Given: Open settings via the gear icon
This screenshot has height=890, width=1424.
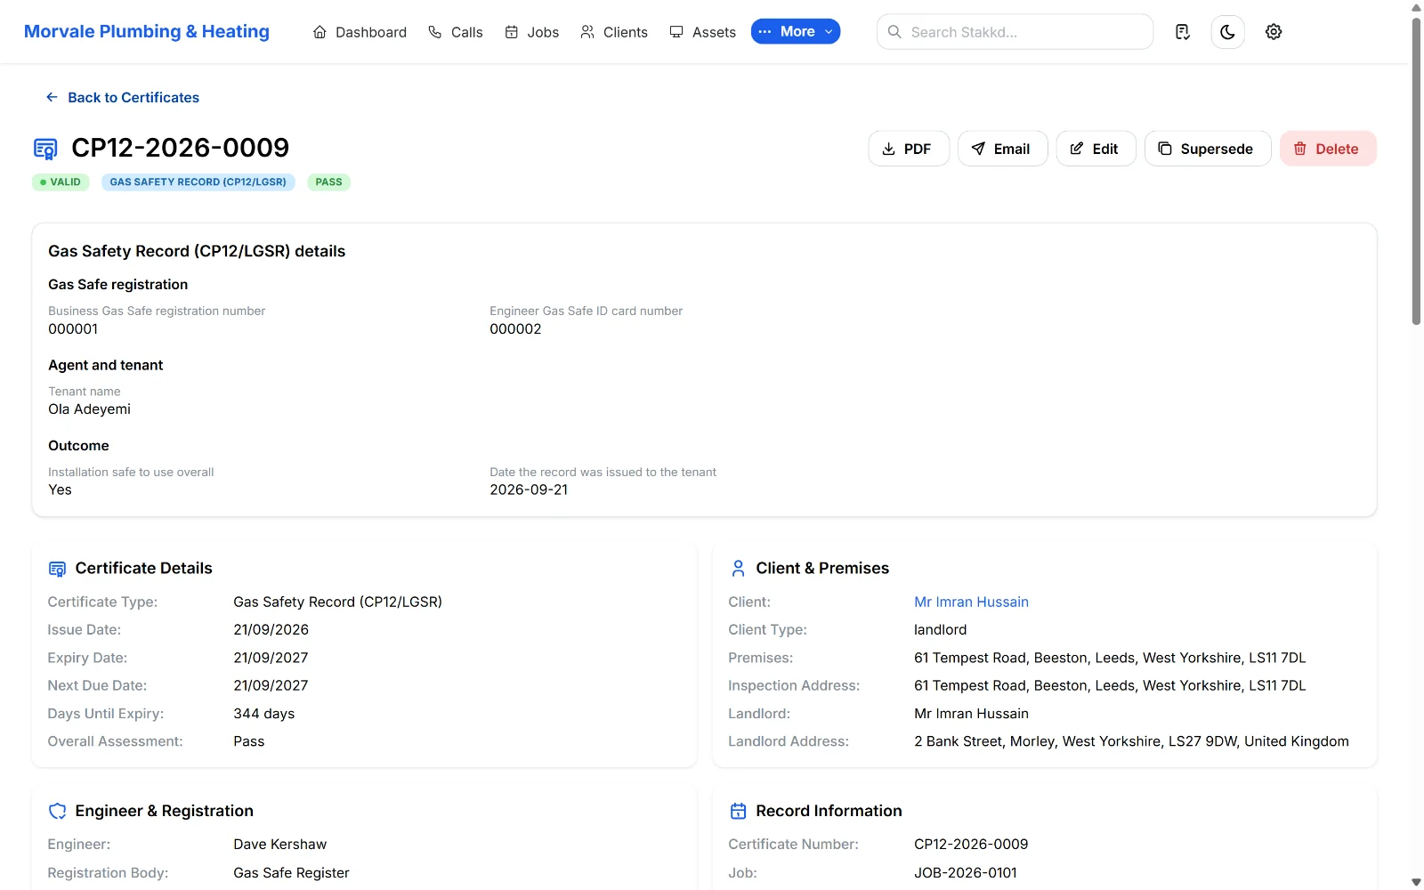Looking at the screenshot, I should 1274,32.
